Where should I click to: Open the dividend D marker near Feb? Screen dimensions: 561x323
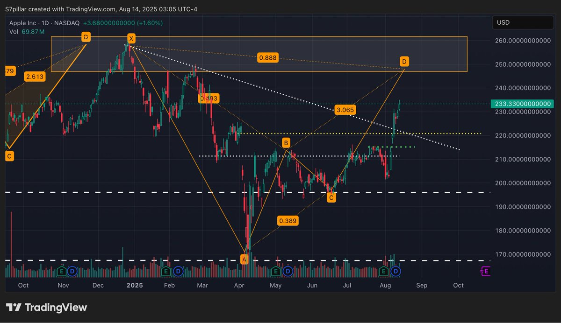[x=178, y=271]
